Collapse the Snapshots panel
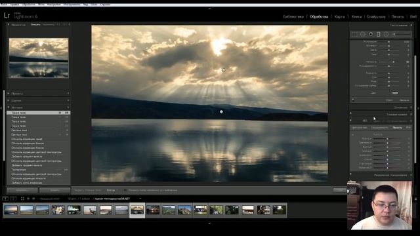 pos(9,100)
